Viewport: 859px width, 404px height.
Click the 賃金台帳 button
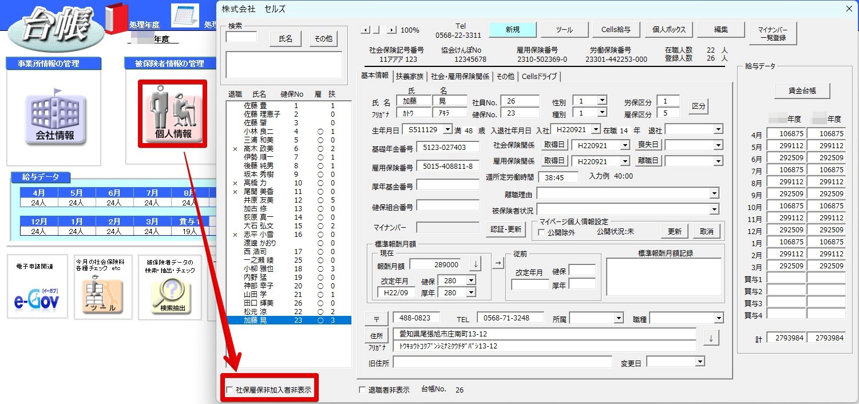(x=802, y=91)
